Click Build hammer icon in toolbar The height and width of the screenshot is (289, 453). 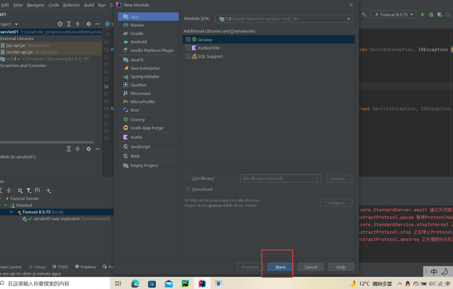(x=364, y=15)
